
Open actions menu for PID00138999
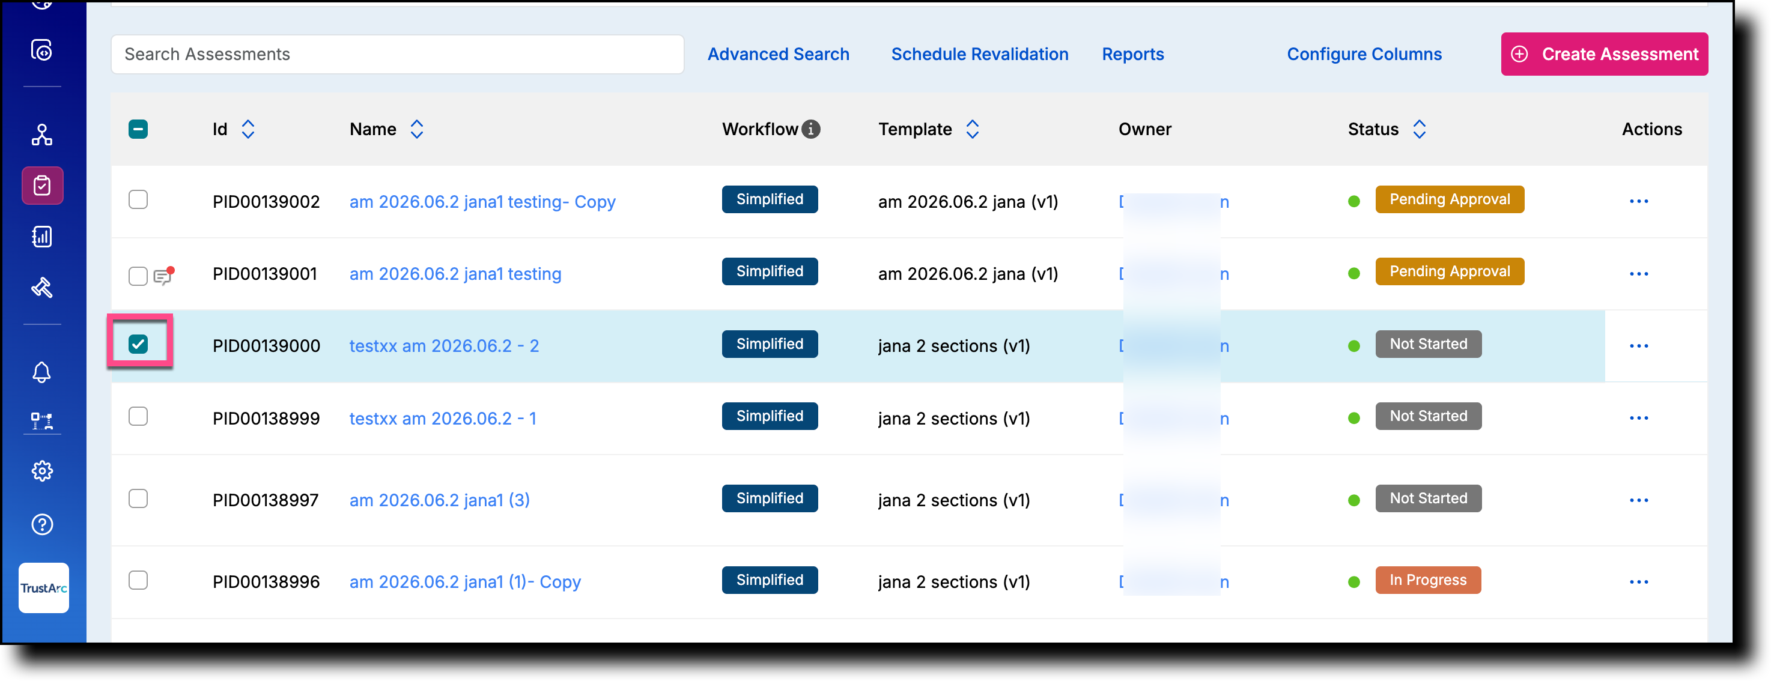click(x=1639, y=418)
